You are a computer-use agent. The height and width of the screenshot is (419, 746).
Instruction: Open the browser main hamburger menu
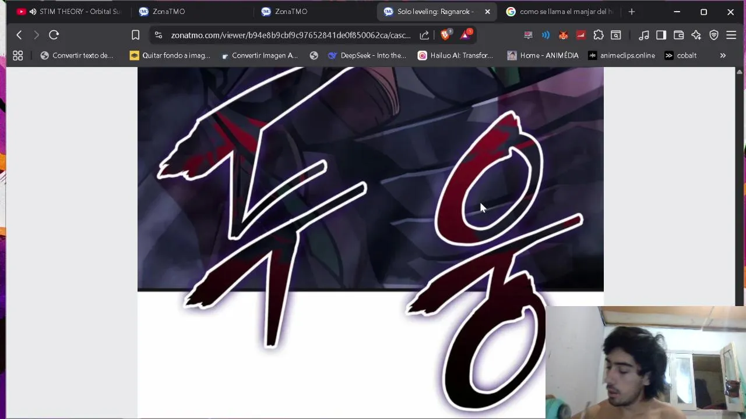tap(731, 35)
